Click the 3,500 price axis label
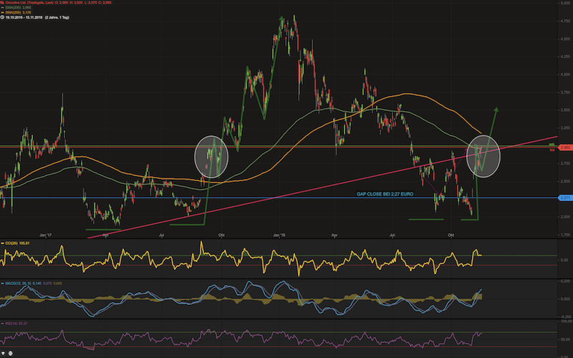 point(565,110)
